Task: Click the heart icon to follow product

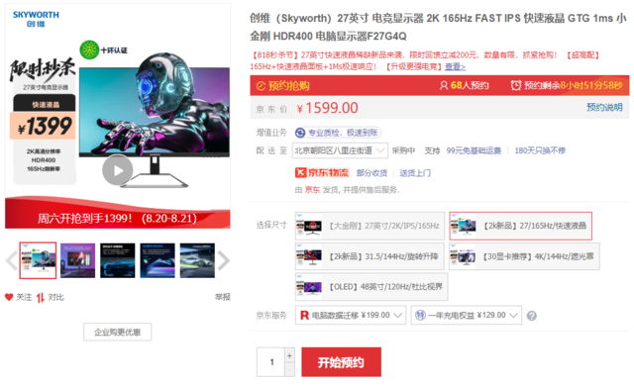Action: (9, 297)
